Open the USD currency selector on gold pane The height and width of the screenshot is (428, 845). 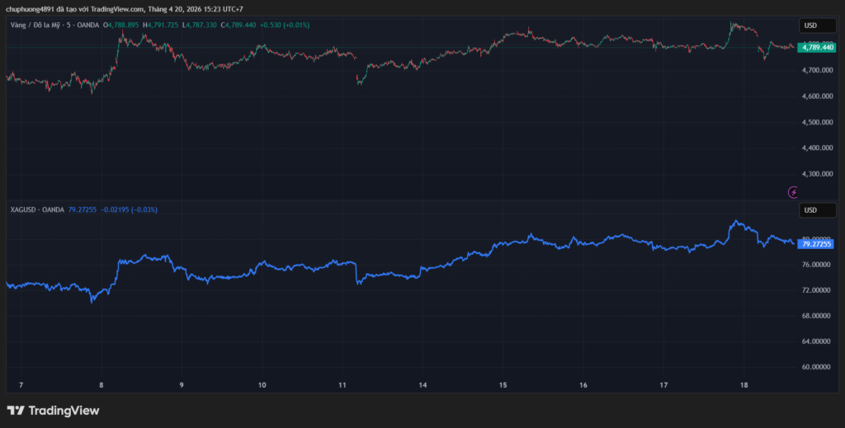point(810,26)
